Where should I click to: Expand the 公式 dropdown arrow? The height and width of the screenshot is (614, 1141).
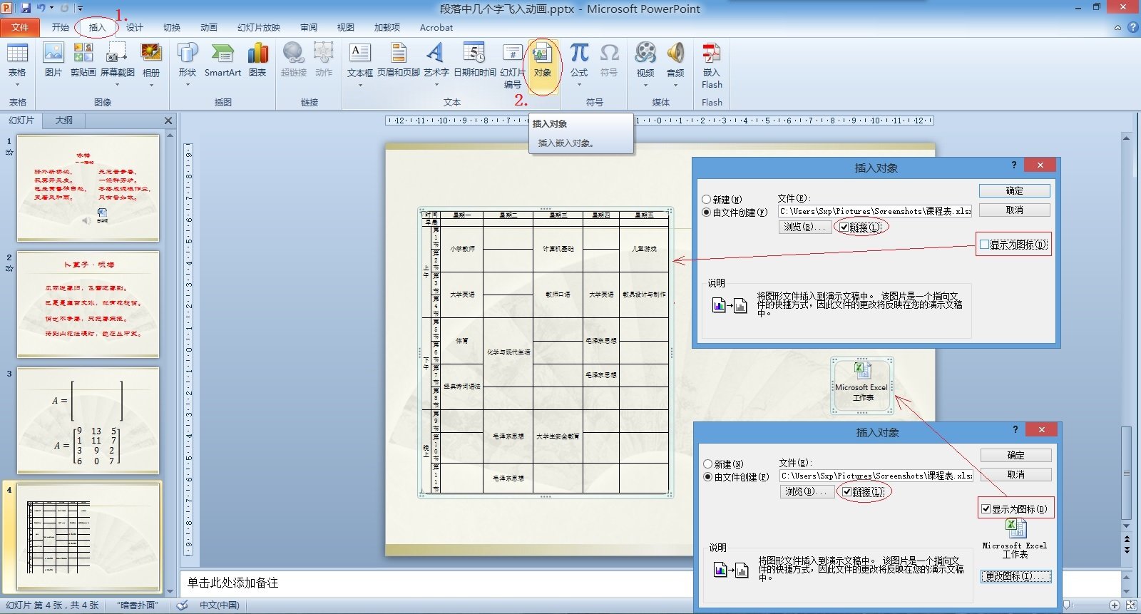coord(579,85)
